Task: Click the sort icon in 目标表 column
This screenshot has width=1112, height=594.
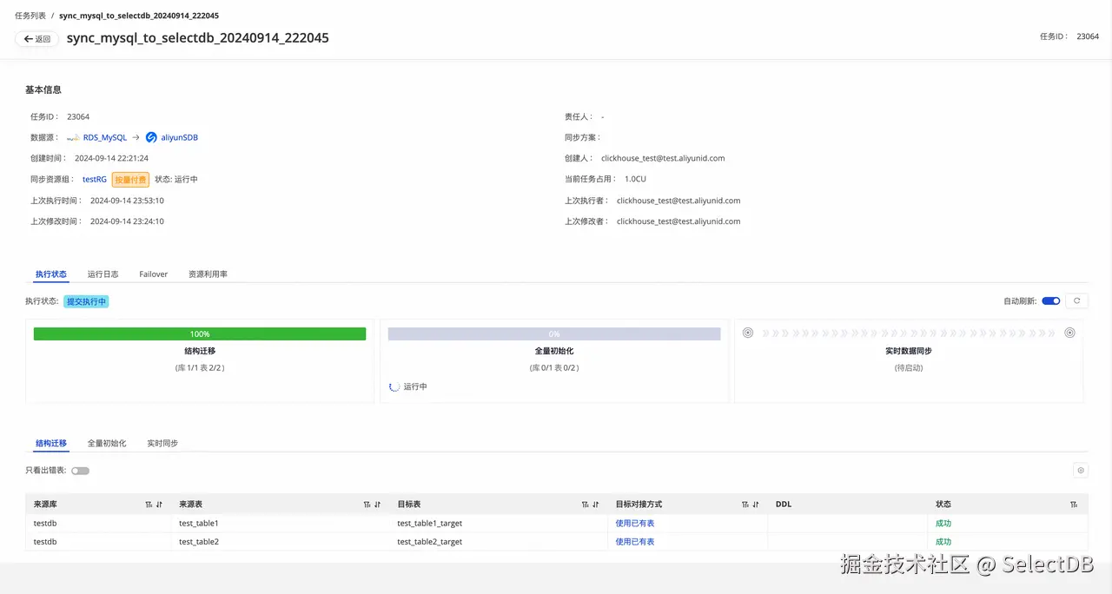Action: tap(595, 505)
